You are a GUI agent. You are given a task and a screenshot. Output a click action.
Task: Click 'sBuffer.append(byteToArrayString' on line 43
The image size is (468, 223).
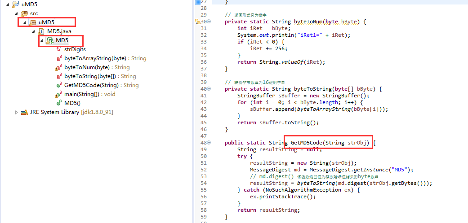[x=319, y=109]
